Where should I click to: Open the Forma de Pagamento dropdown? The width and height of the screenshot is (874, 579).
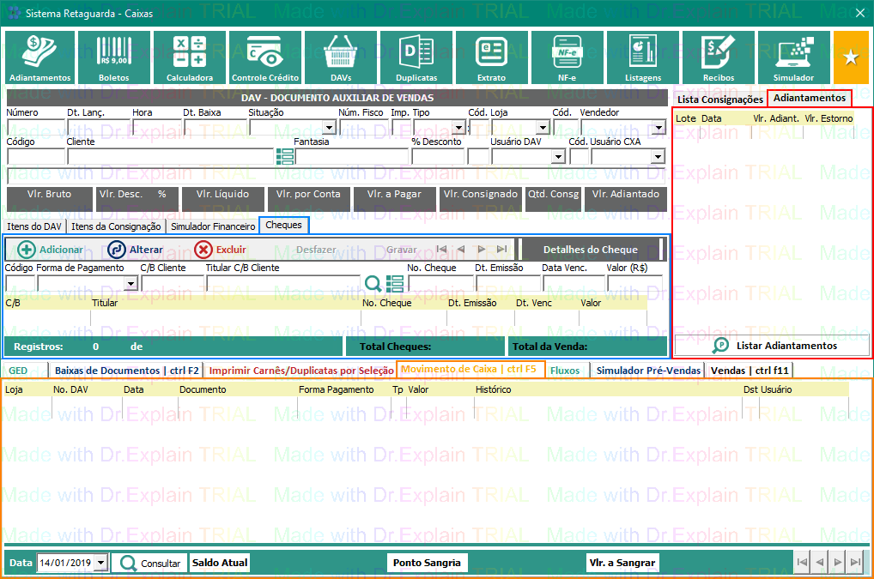(x=130, y=284)
